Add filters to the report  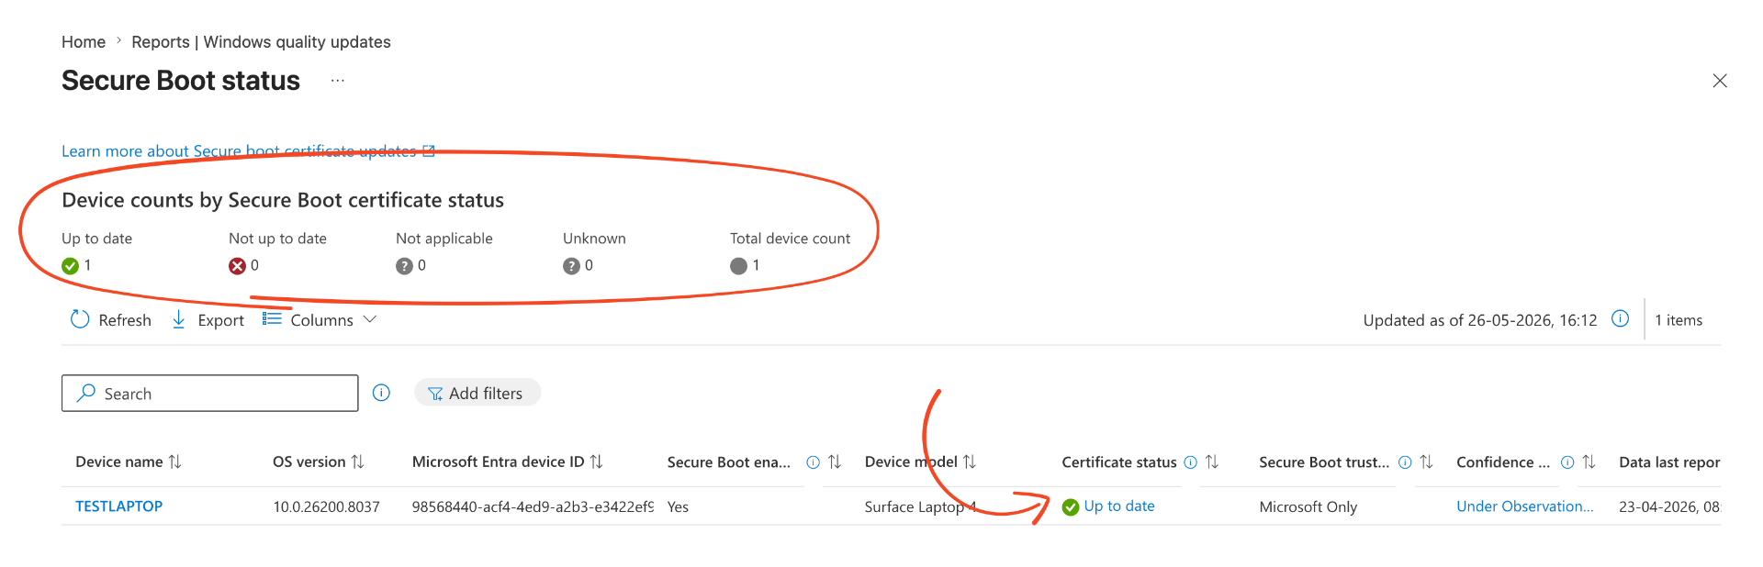(477, 393)
